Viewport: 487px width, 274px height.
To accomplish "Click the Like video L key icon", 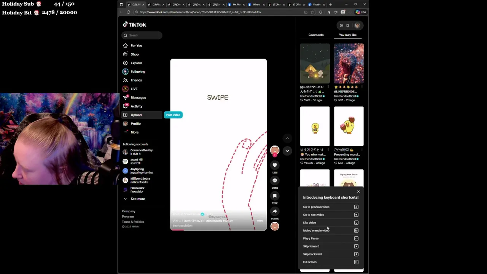I will [356, 223].
